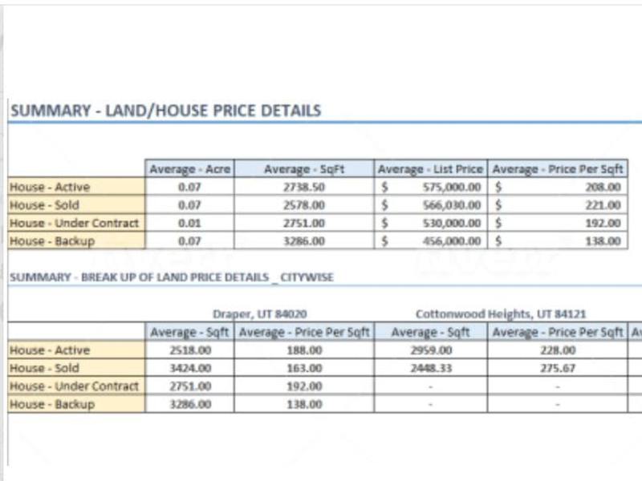The width and height of the screenshot is (642, 481).
Task: Select the House - Active row label
Action: pos(76,187)
